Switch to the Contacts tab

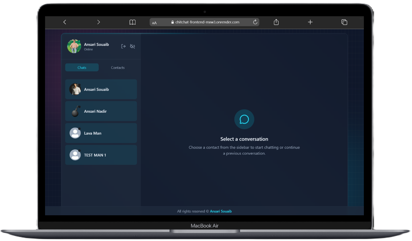click(x=118, y=67)
